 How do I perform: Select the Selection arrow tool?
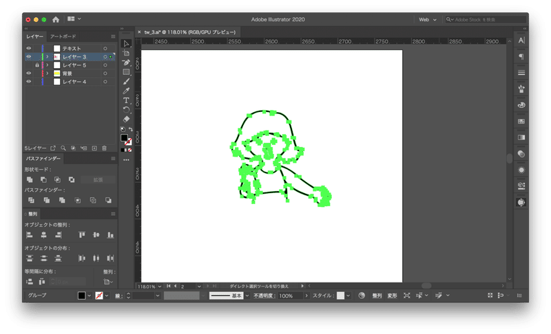(126, 43)
